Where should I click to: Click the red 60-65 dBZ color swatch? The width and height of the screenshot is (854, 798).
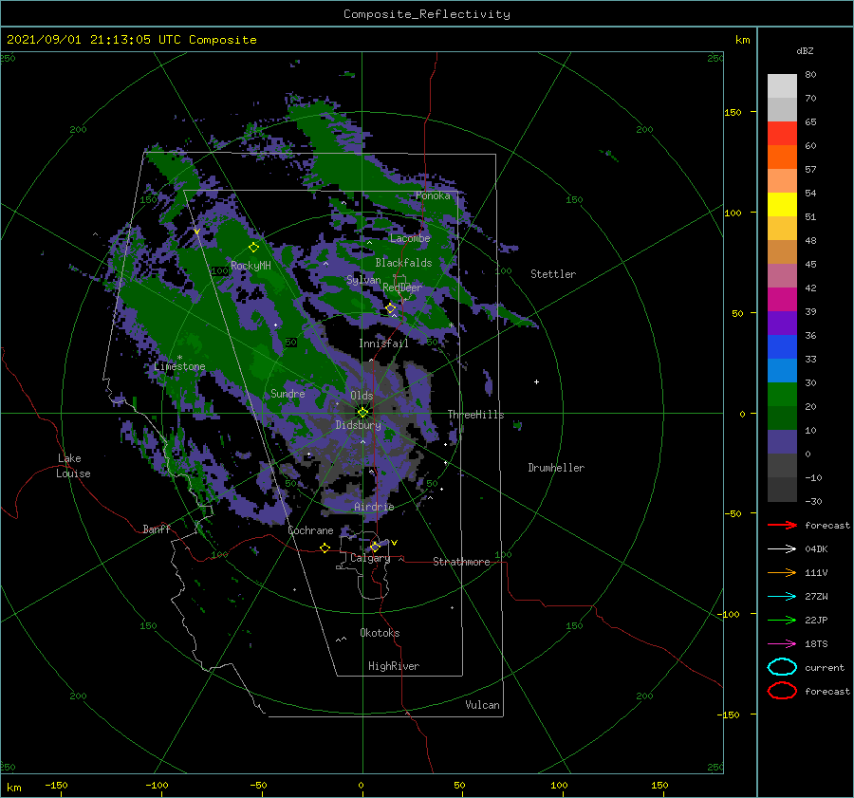click(782, 134)
